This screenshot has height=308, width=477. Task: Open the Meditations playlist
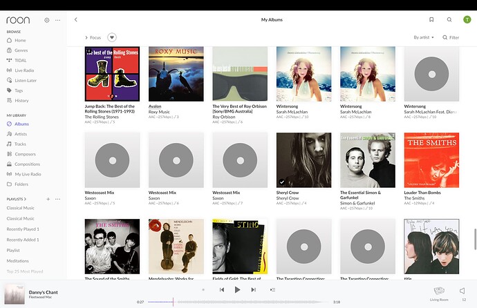18,260
